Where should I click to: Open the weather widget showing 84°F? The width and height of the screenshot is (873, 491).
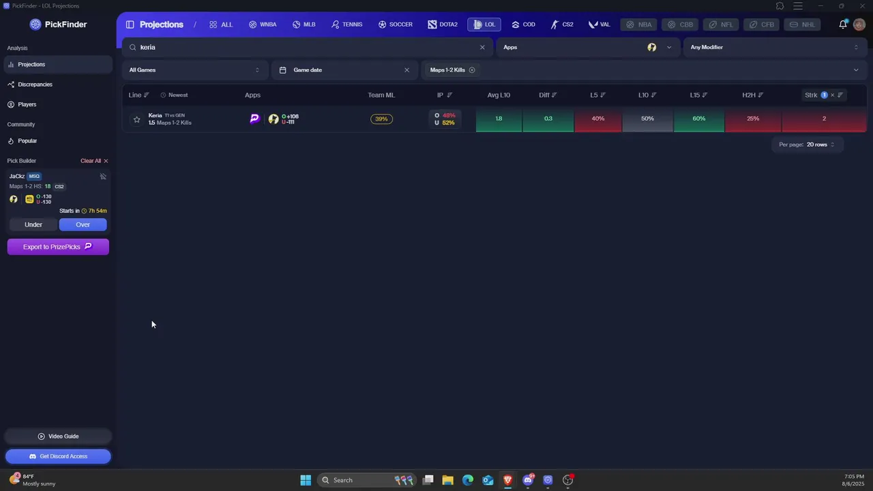[33, 480]
